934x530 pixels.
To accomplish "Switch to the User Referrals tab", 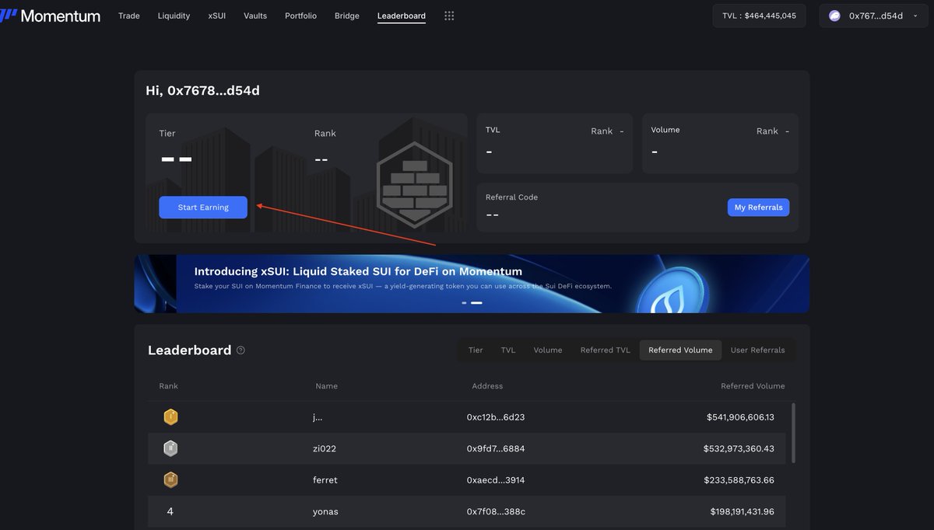I will pyautogui.click(x=757, y=350).
